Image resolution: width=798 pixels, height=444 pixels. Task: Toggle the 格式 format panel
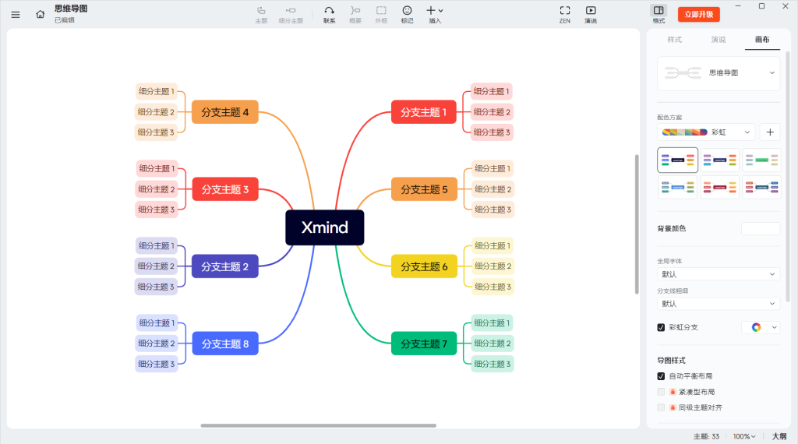tap(659, 14)
